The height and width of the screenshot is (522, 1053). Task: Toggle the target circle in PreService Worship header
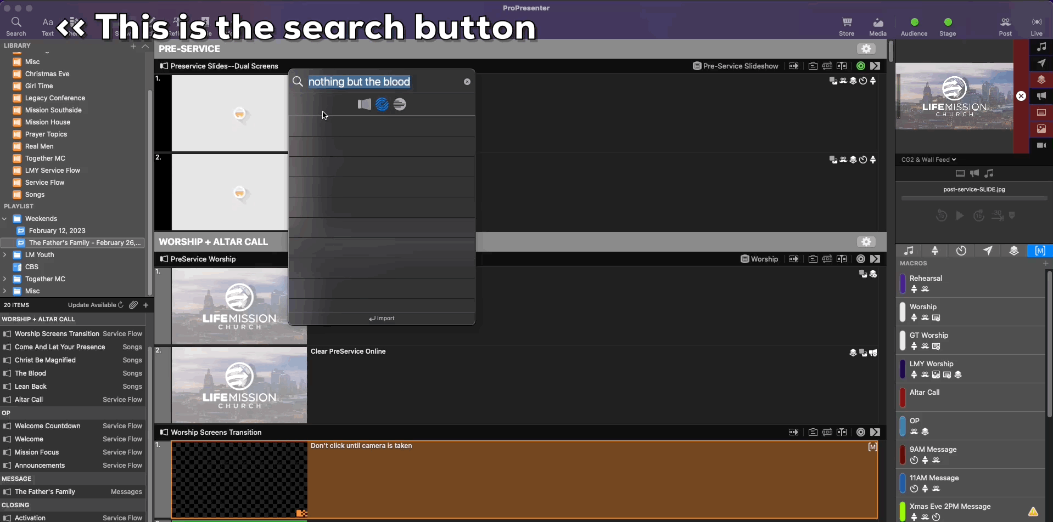coord(861,259)
